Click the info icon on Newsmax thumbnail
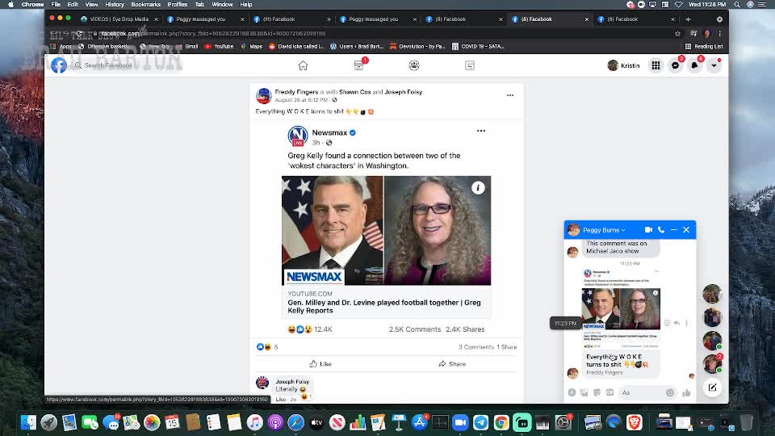This screenshot has height=436, width=775. click(x=478, y=188)
